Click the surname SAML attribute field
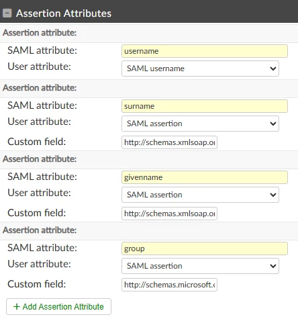 (x=205, y=106)
